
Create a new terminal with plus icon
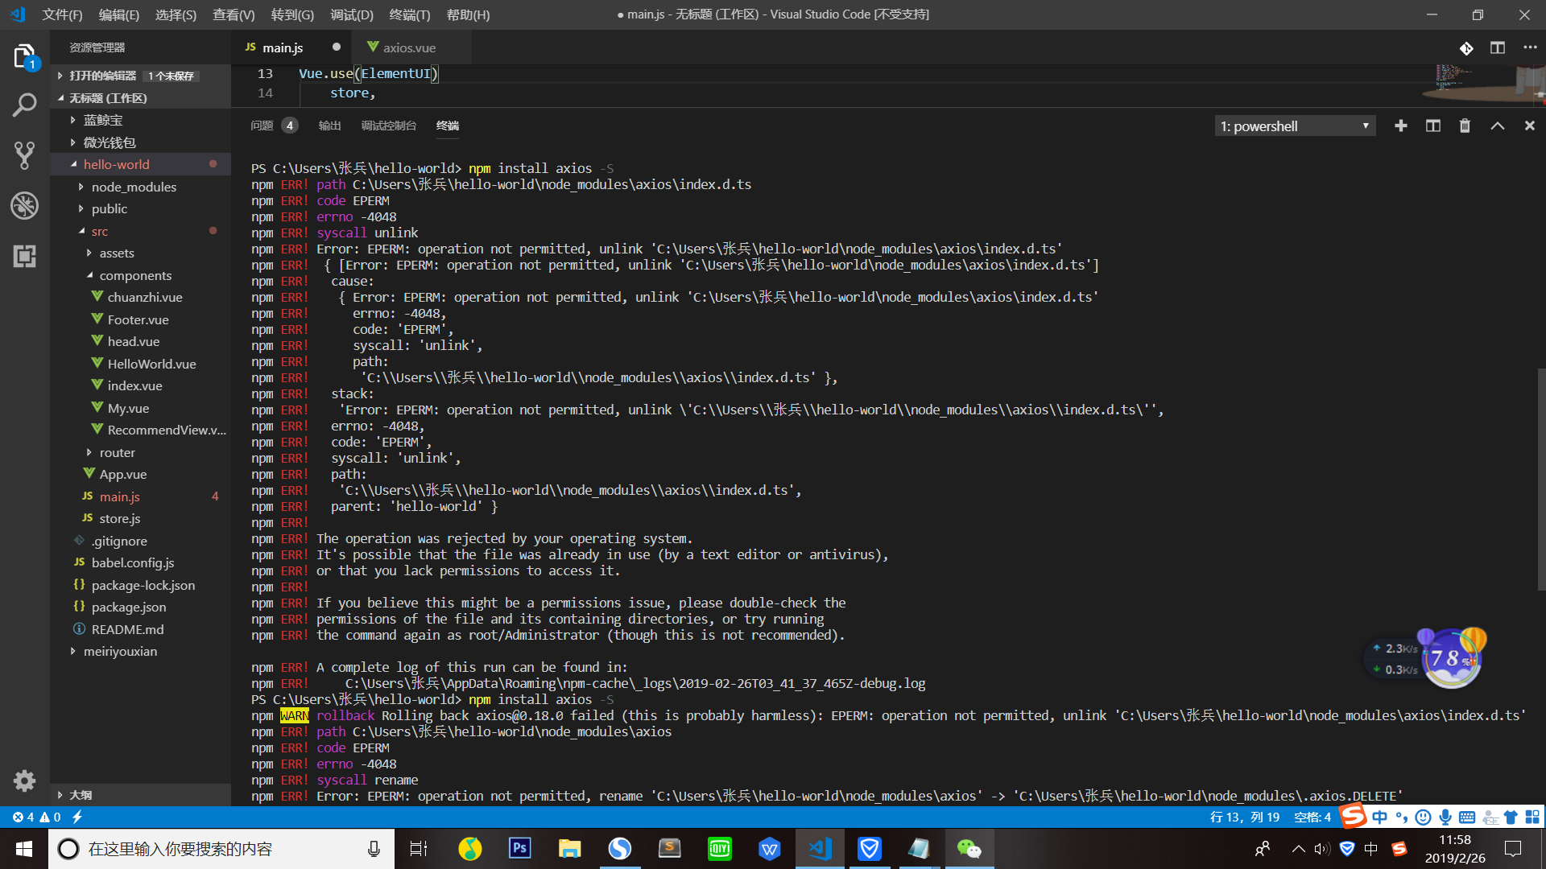click(1401, 126)
